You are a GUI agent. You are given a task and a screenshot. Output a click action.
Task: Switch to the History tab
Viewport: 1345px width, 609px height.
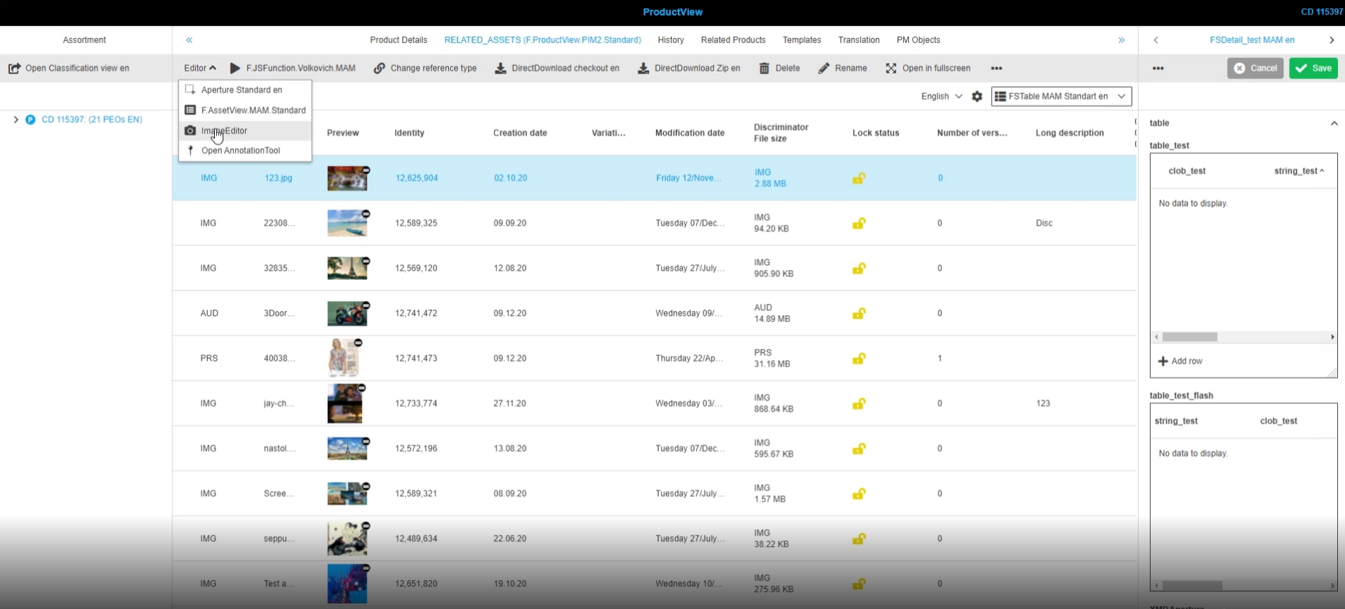click(x=670, y=40)
